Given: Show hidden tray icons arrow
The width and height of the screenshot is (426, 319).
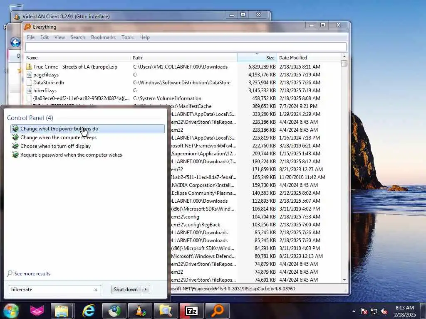Looking at the screenshot, I should click(354, 311).
